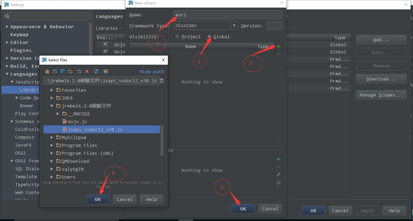This screenshot has height=221, width=413.
Task: Open Keymap settings page
Action: coord(19,35)
